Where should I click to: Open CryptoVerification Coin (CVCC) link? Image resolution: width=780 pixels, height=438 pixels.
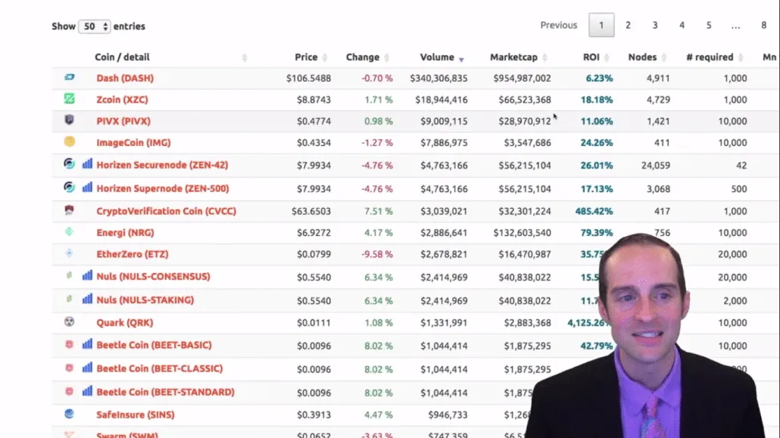166,211
